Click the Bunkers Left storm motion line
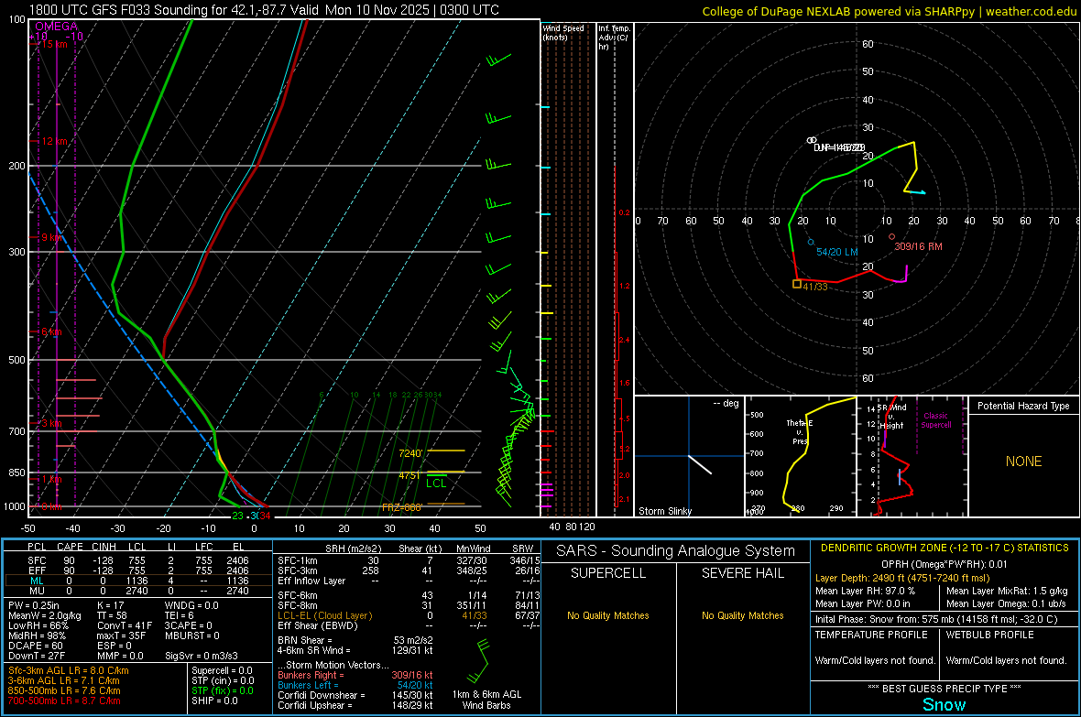 [x=355, y=685]
